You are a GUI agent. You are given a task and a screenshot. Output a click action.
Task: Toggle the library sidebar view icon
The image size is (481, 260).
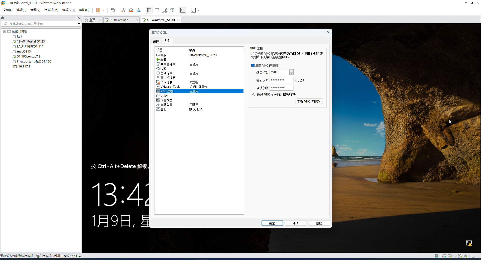[x=149, y=10]
